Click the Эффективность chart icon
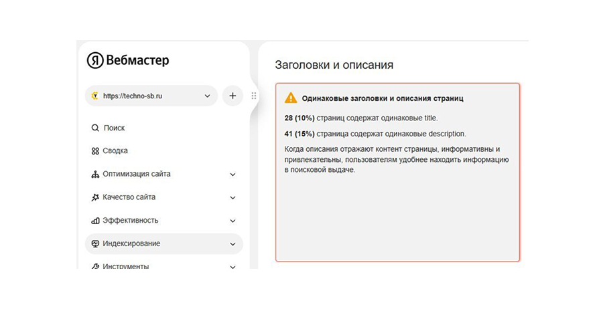 pos(95,221)
